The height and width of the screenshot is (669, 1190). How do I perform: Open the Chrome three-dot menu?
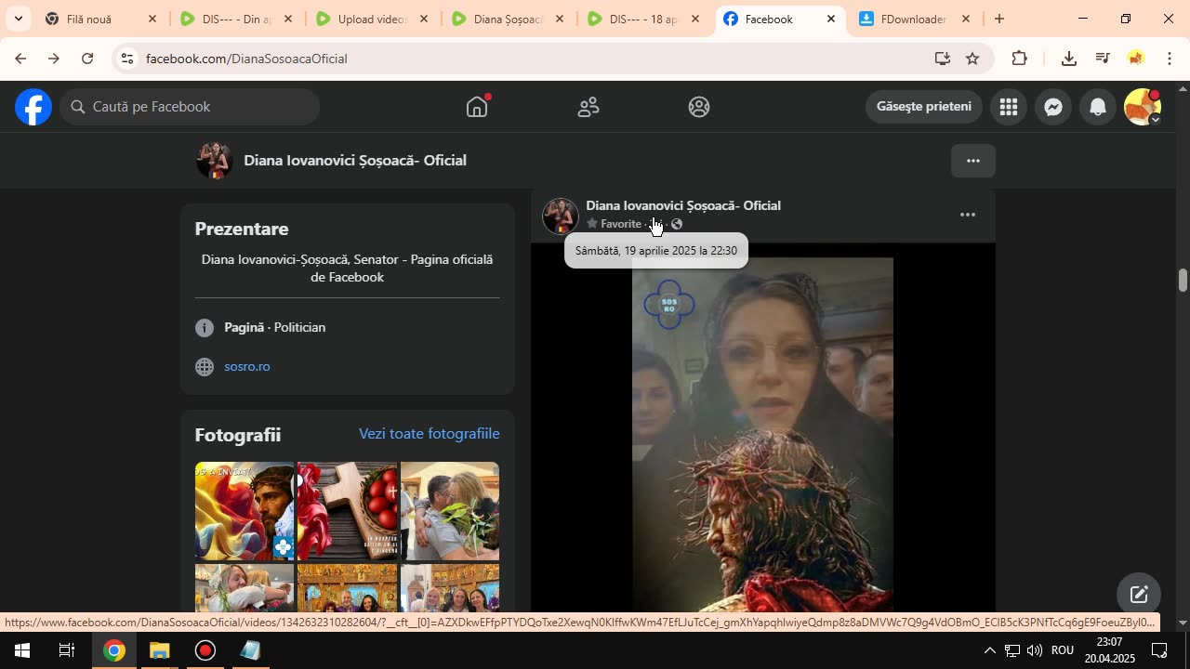click(x=1170, y=59)
